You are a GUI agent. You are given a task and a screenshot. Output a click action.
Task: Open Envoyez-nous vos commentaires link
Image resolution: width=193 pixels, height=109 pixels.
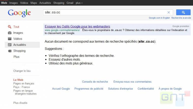click(133, 82)
